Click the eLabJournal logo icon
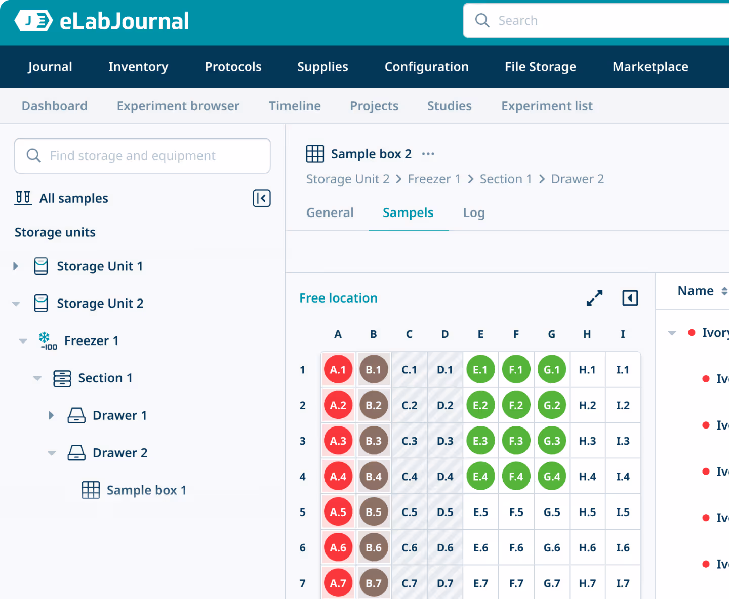Screen dimensions: 729x599 33,21
